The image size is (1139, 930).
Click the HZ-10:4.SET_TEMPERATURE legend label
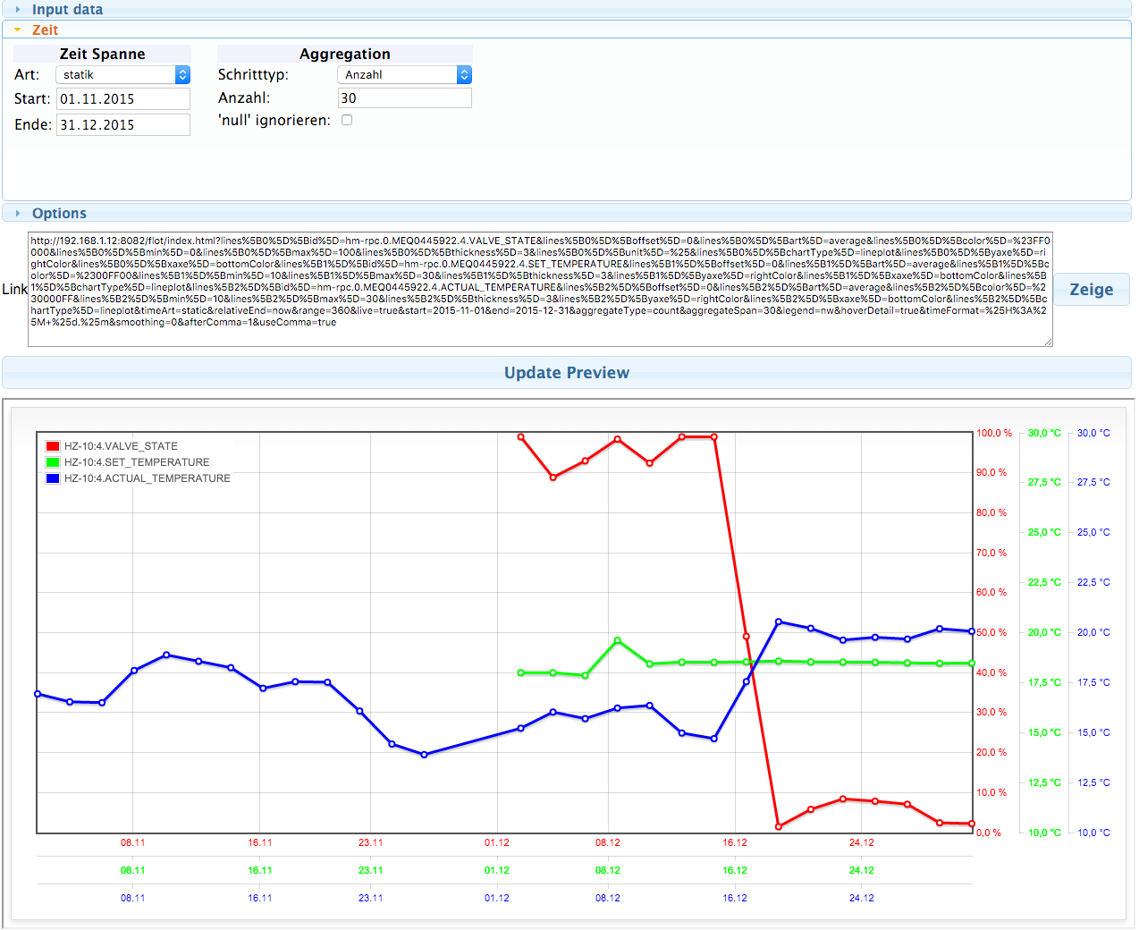pos(137,462)
